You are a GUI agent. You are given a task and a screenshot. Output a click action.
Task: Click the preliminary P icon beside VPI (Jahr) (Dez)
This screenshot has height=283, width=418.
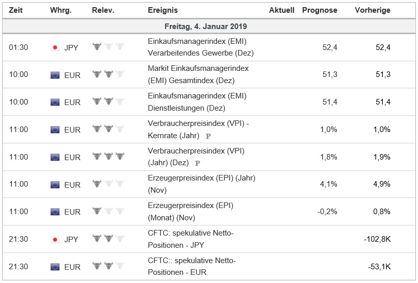click(197, 163)
